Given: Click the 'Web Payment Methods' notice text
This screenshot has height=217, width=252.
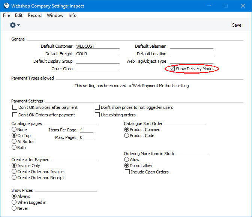Looking at the screenshot, I should tap(132, 86).
